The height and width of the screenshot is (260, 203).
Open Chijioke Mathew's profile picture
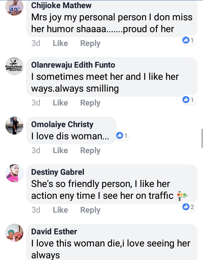pyautogui.click(x=15, y=7)
